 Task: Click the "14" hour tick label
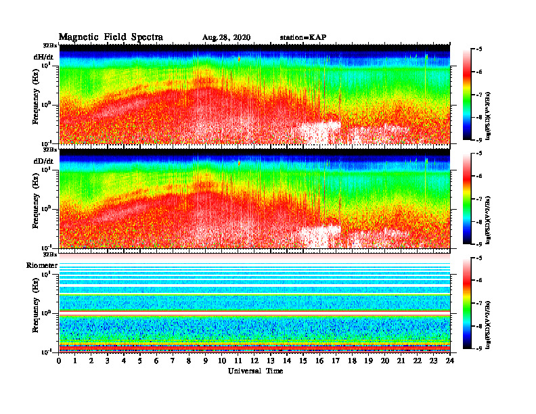point(287,361)
